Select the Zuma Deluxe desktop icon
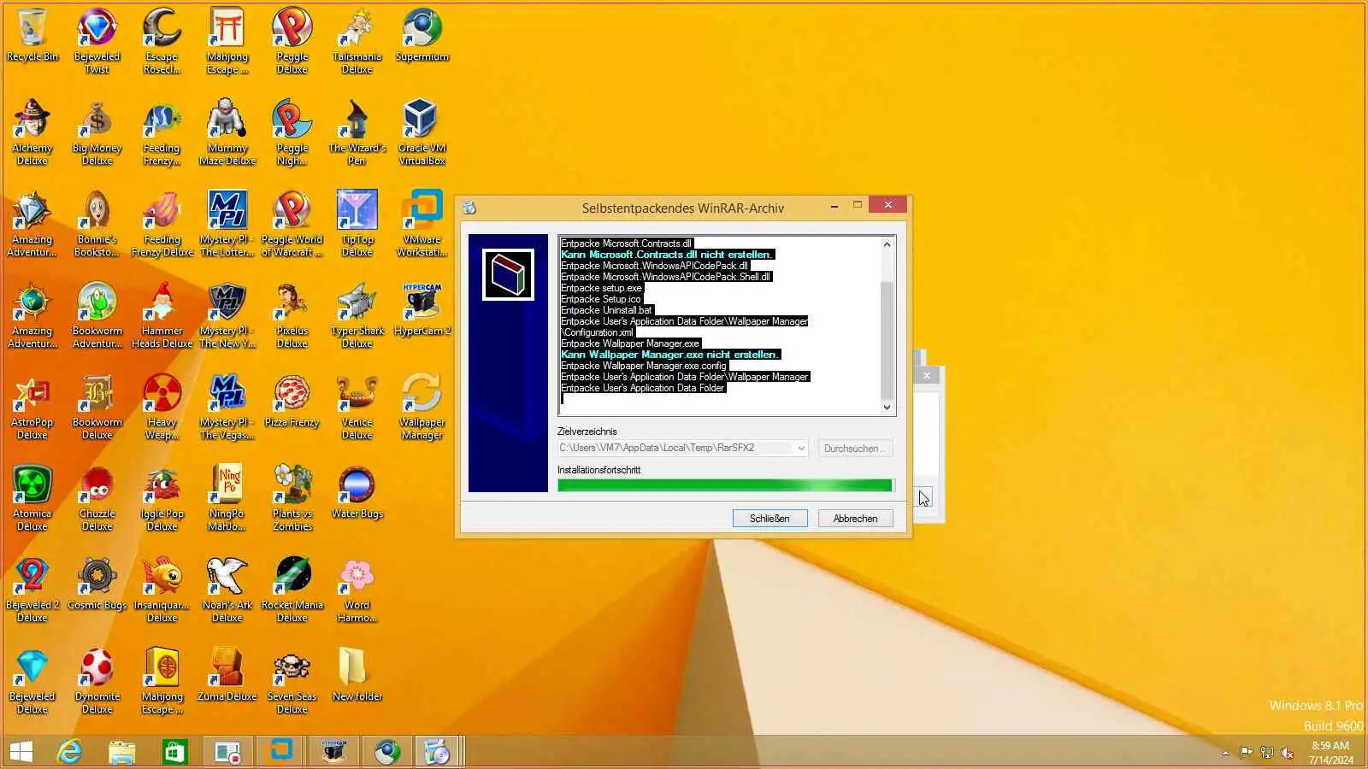The width and height of the screenshot is (1368, 769). click(227, 675)
